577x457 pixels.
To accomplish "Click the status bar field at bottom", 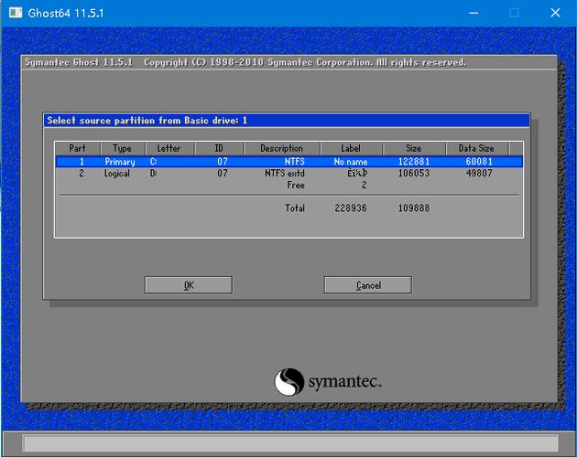I will [x=290, y=443].
